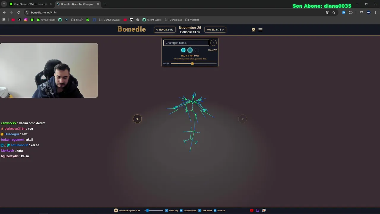380x214 pixels.
Task: Go to the Nov 26, #175 puzzle
Action: coord(215,30)
